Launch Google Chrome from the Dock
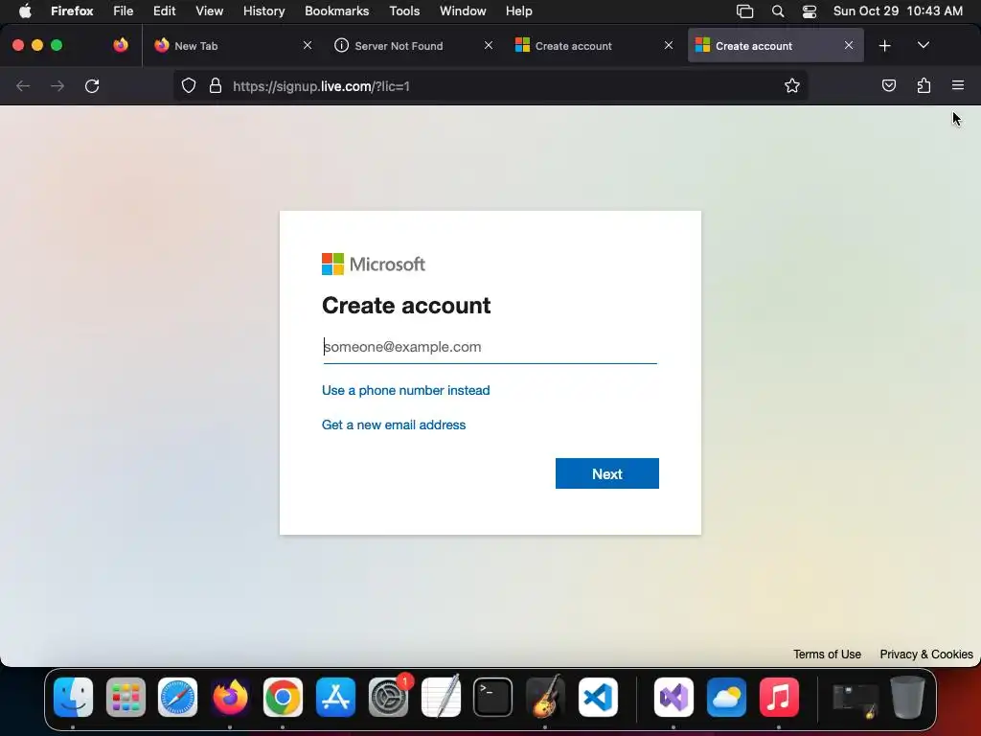The height and width of the screenshot is (736, 981). tap(283, 698)
